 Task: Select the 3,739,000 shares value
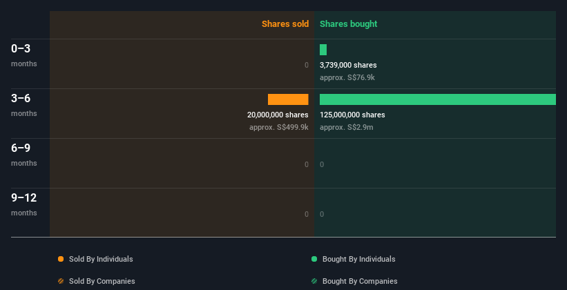pos(348,66)
